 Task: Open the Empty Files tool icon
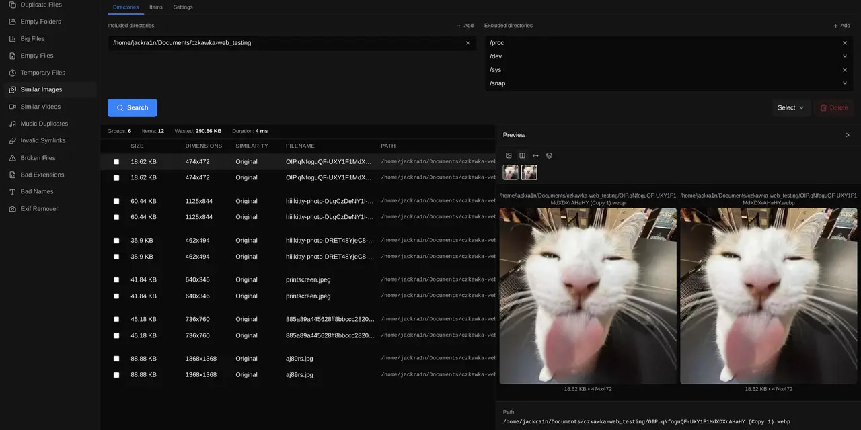coord(12,56)
